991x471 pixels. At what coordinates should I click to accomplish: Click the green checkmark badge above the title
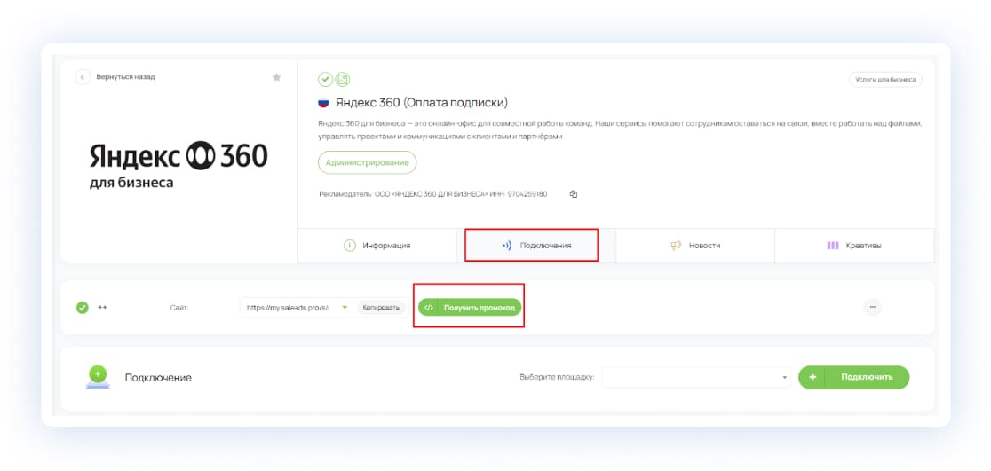pyautogui.click(x=325, y=80)
